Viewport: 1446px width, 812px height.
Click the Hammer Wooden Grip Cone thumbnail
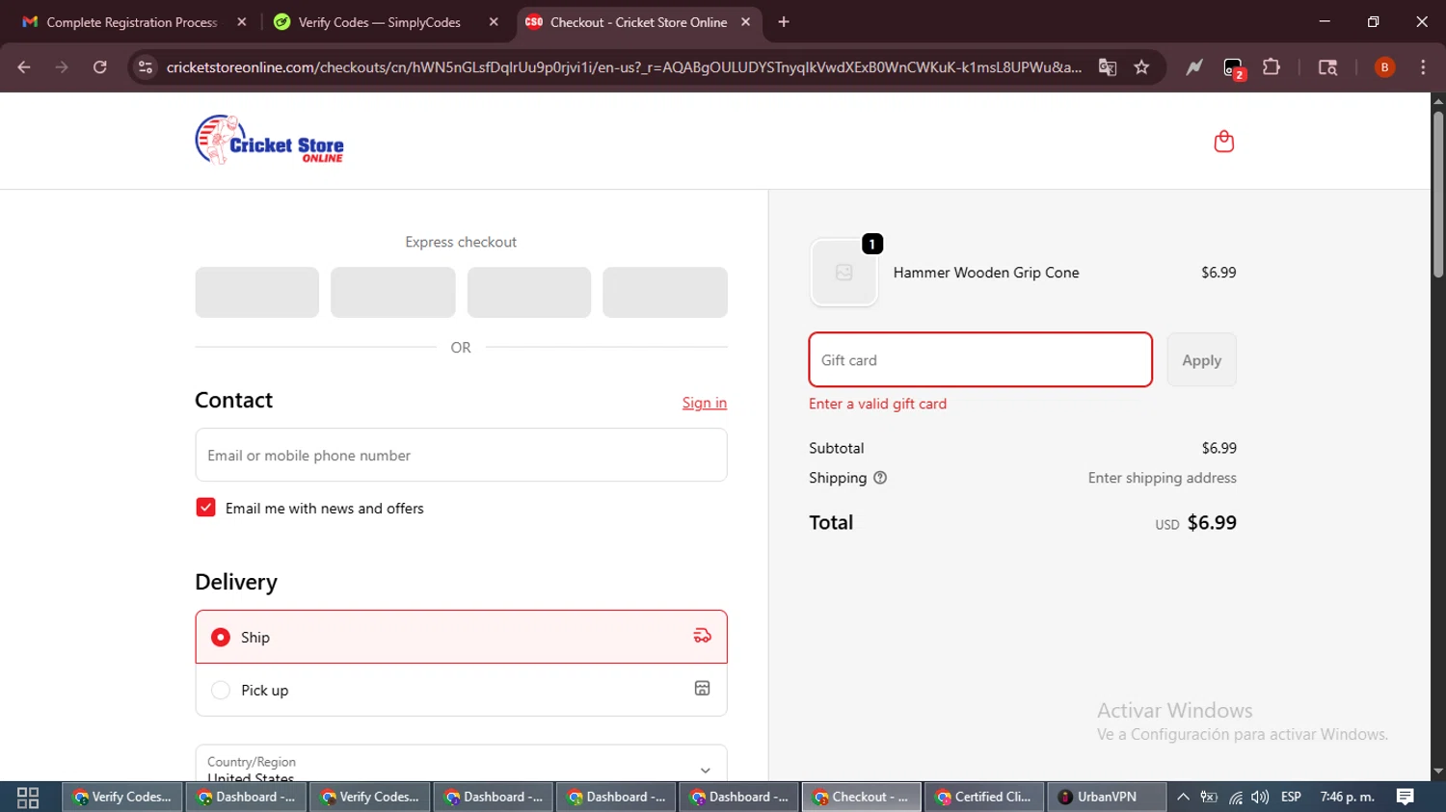coord(843,273)
